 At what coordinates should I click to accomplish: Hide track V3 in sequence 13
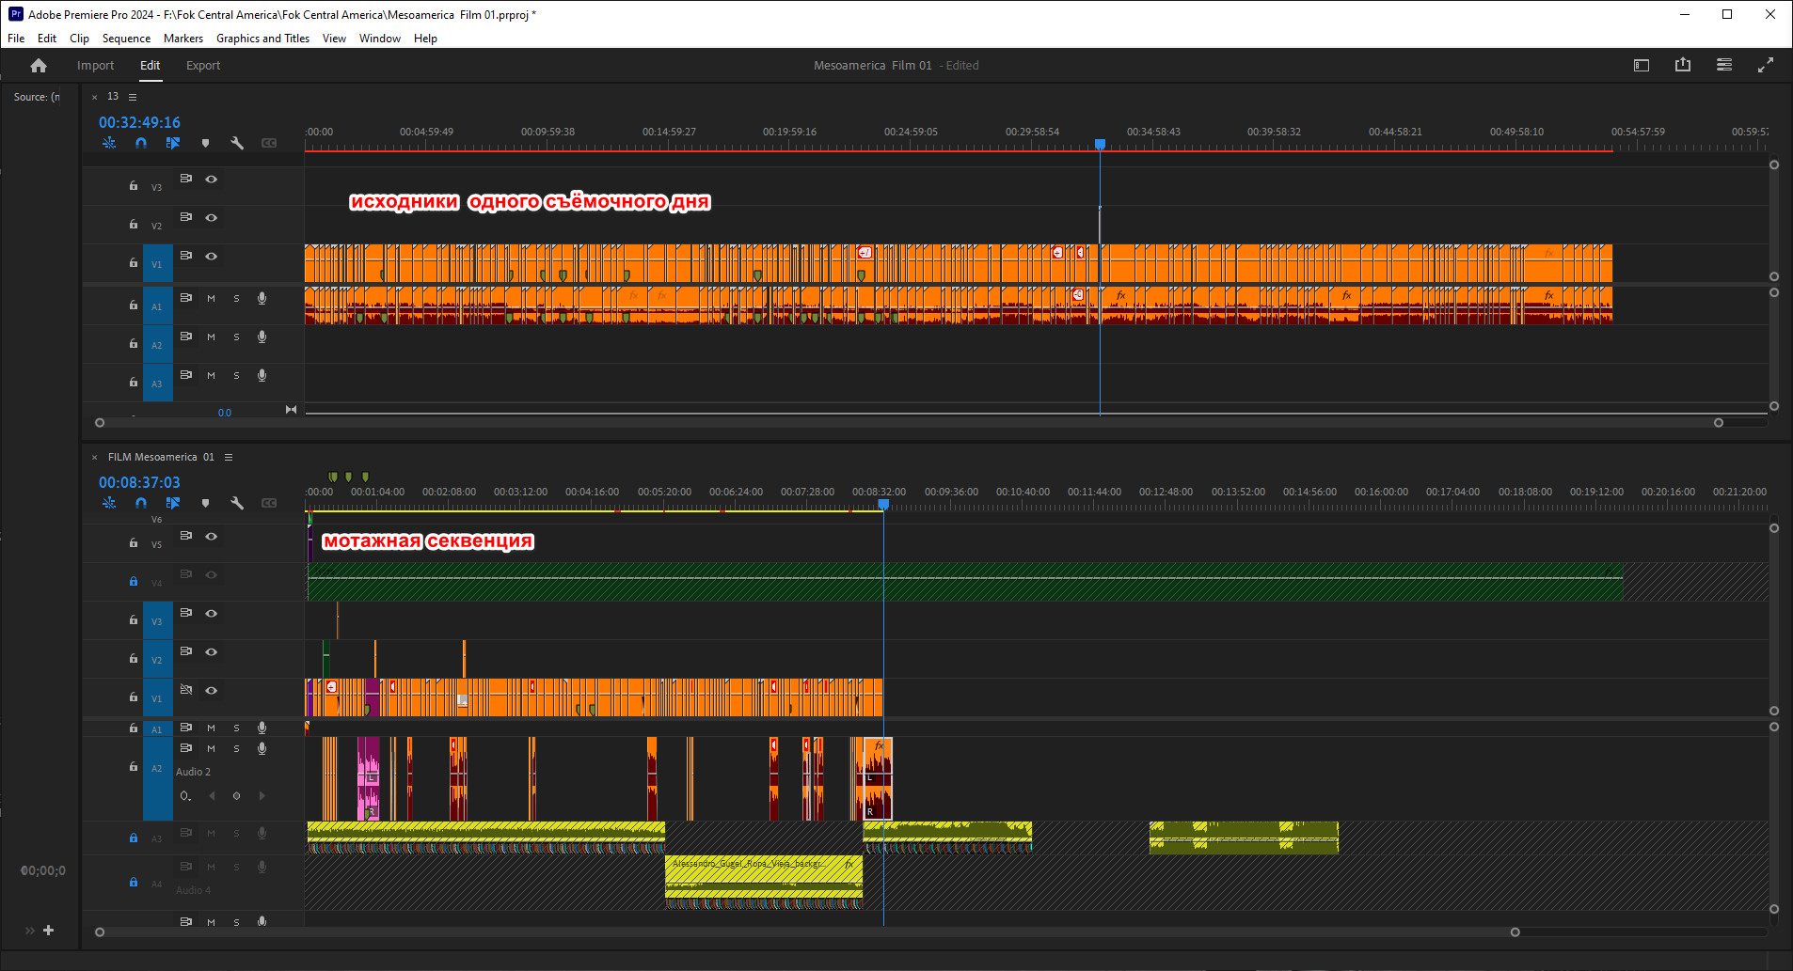click(x=212, y=179)
